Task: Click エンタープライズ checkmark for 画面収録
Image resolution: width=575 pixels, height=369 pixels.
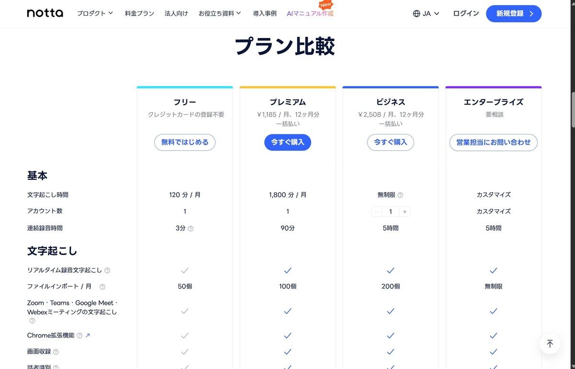Action: [x=494, y=352]
